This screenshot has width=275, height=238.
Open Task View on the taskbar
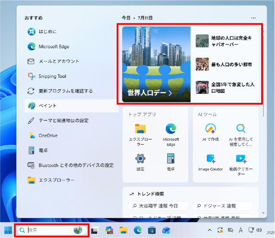pyautogui.click(x=95, y=230)
